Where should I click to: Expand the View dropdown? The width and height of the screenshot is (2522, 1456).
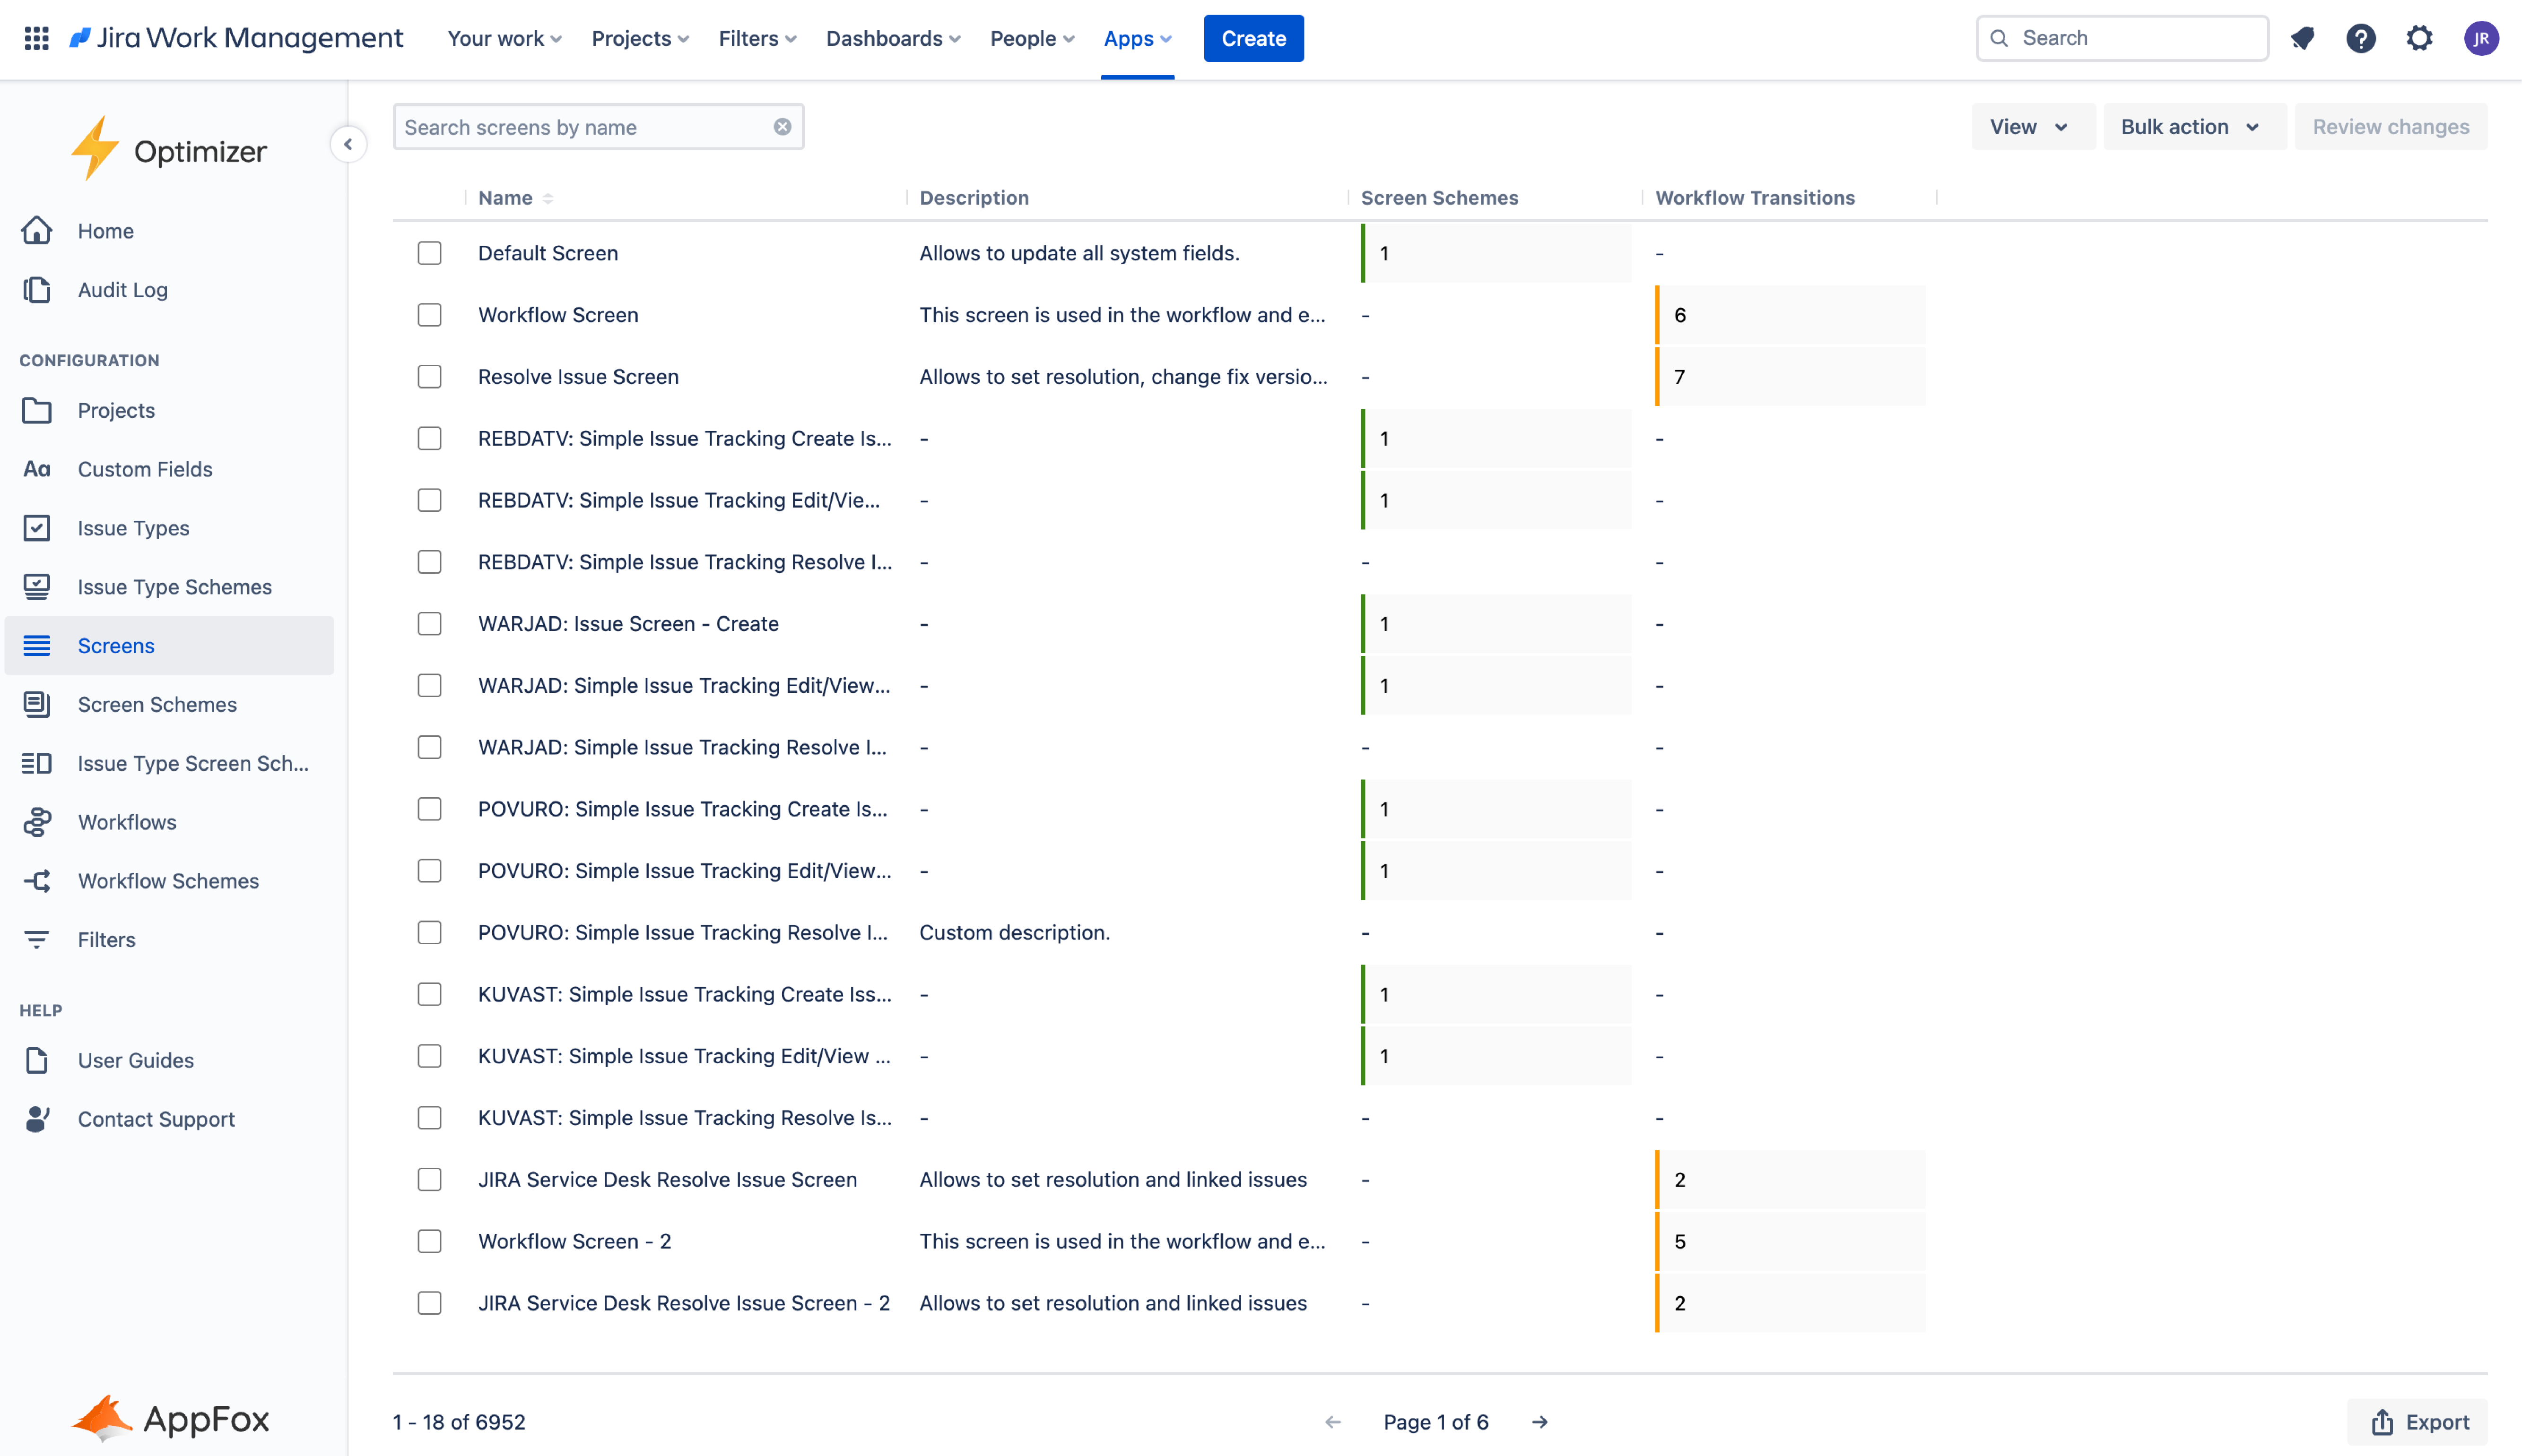point(2030,127)
